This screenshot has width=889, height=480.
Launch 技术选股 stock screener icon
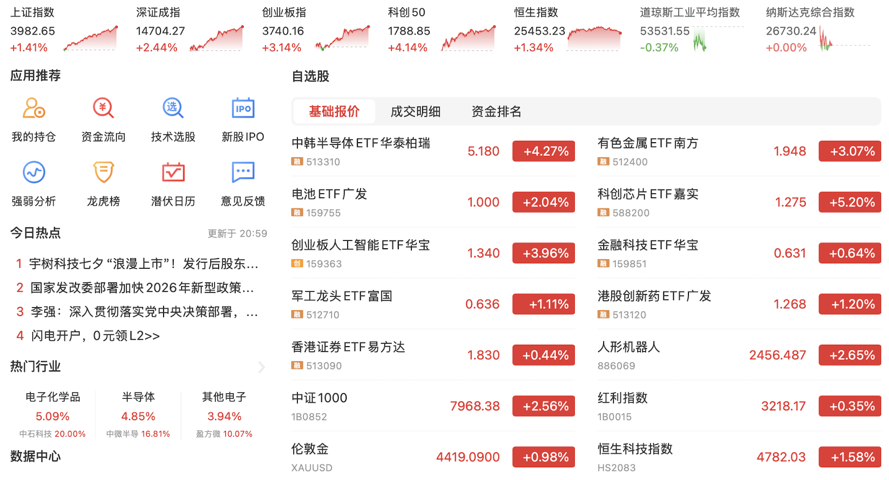pos(173,108)
